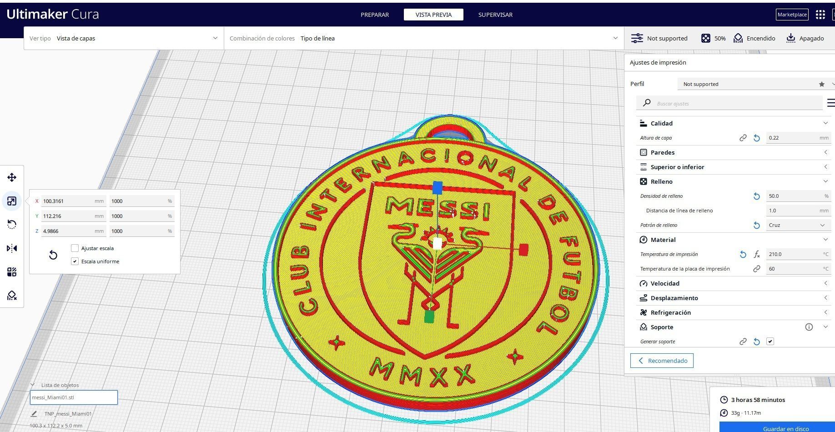Click the Temperatura de impresión 210.0 field
This screenshot has height=432, width=835.
coord(798,254)
